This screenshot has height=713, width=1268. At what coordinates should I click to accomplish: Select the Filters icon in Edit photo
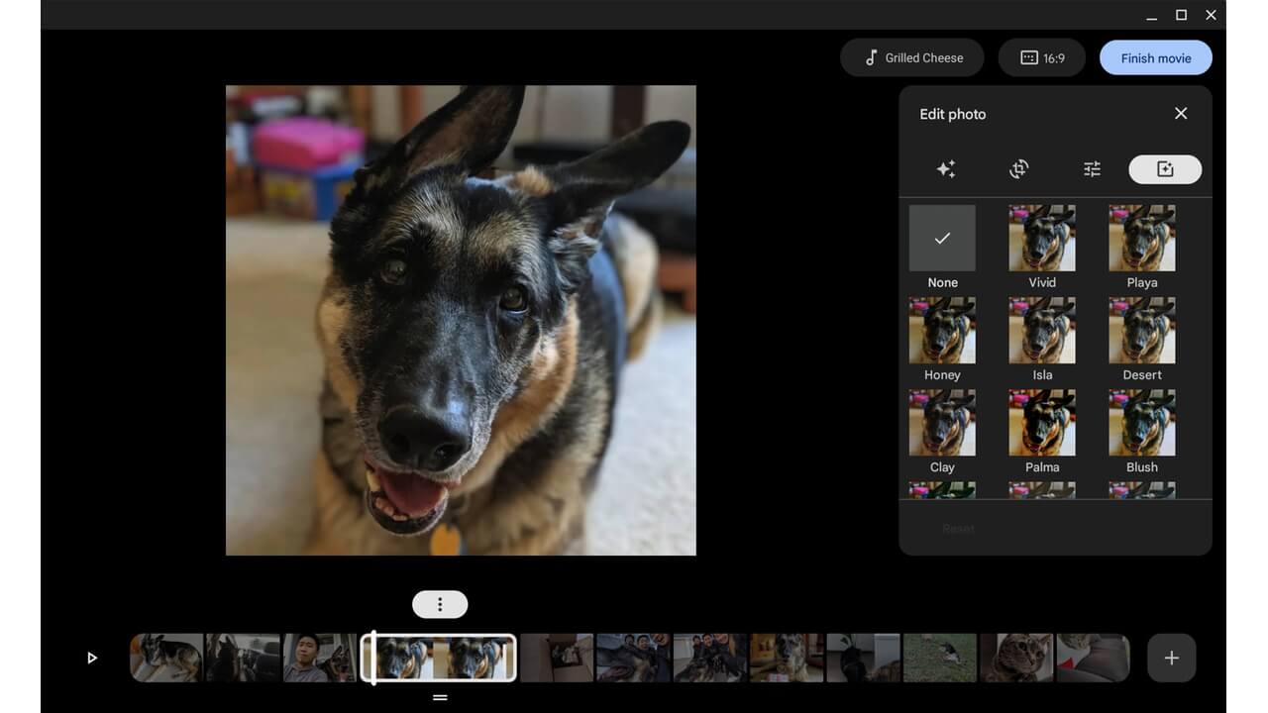tap(1165, 169)
